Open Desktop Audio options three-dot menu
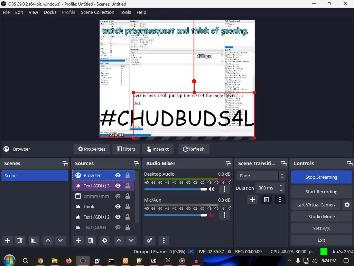Screen dimensions: 354x266 click(x=224, y=189)
